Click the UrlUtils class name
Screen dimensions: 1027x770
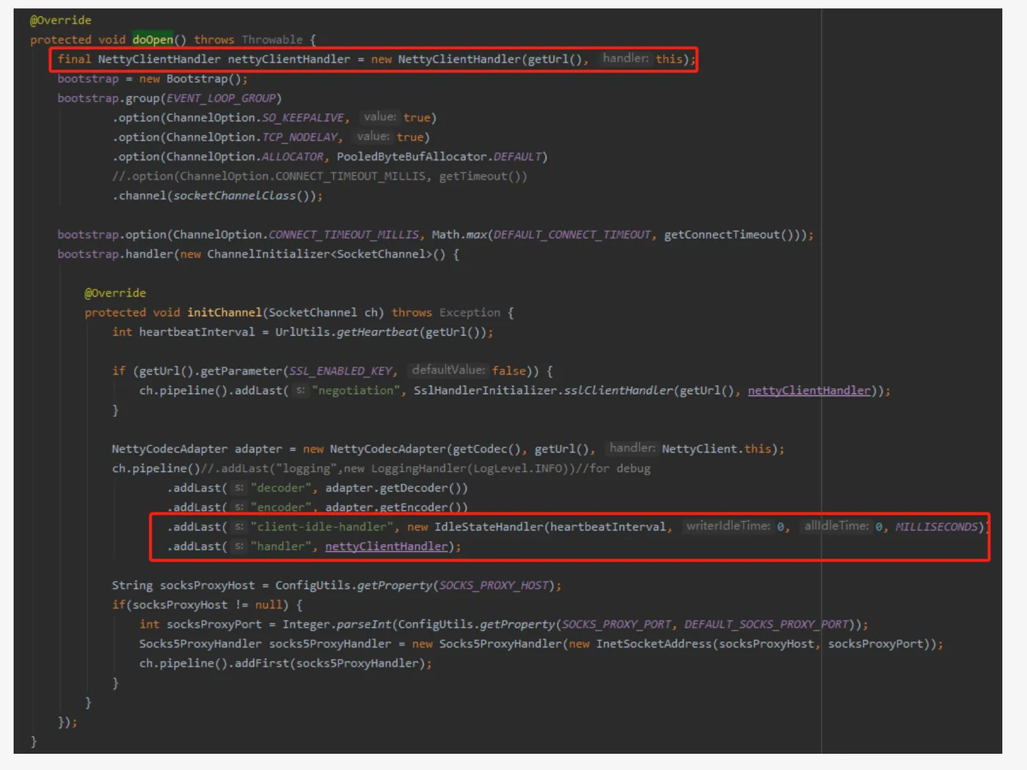[x=302, y=332]
